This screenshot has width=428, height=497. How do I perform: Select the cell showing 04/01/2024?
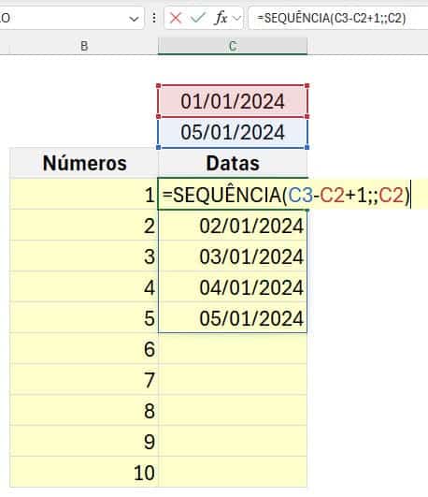click(233, 286)
